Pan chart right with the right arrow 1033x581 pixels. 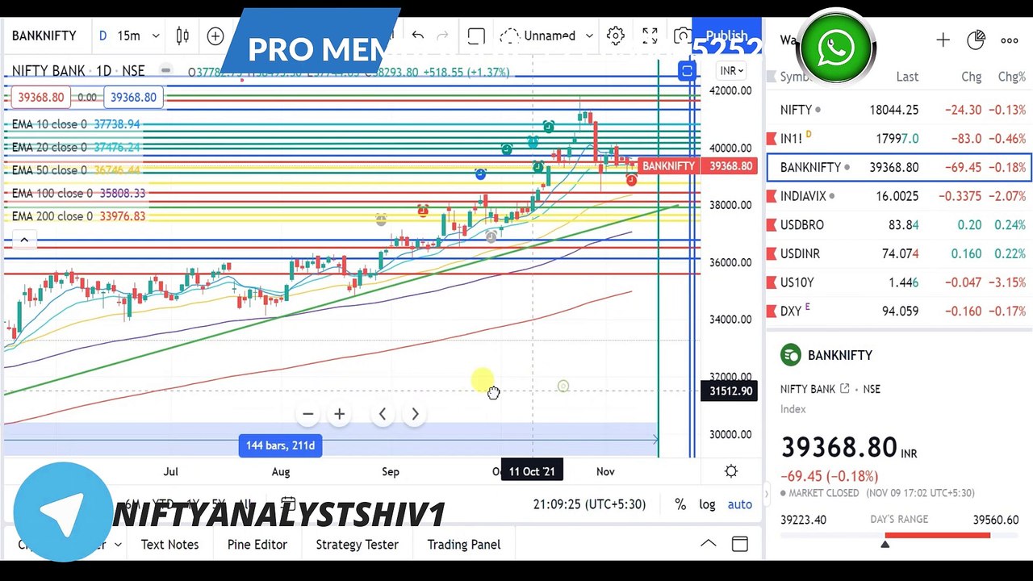(x=415, y=414)
